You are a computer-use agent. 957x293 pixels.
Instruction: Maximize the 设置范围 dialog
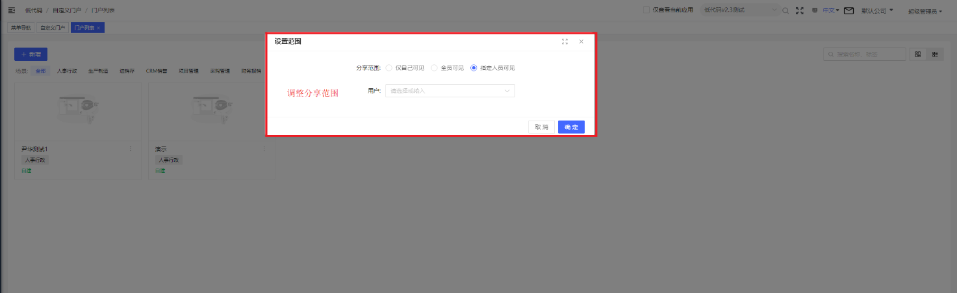click(565, 41)
